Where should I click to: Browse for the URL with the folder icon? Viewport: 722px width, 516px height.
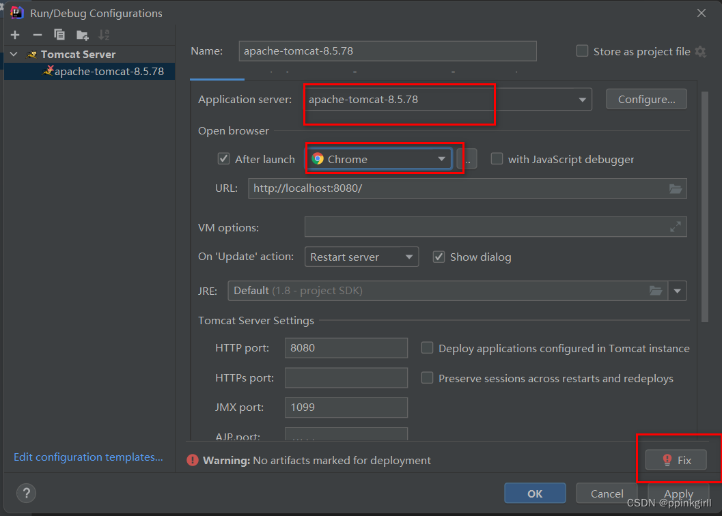[x=676, y=189]
